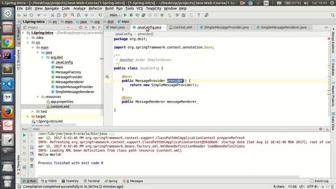This screenshot has height=189, width=336.
Task: Click the Paste icon in the toolbar
Action: click(65, 15)
